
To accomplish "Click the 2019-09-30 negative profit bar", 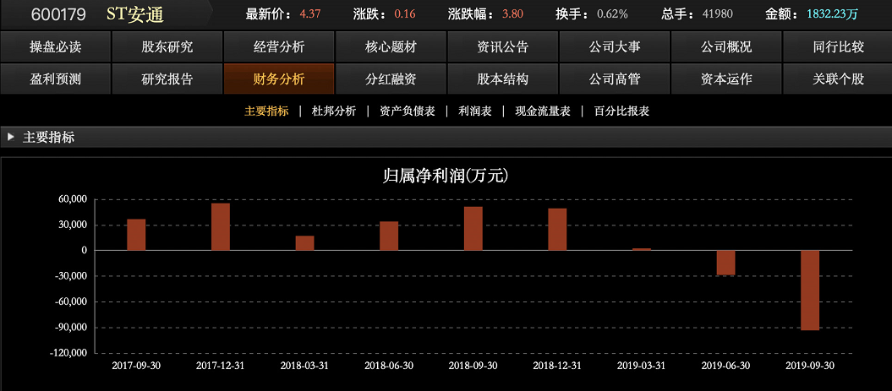I will pyautogui.click(x=810, y=290).
